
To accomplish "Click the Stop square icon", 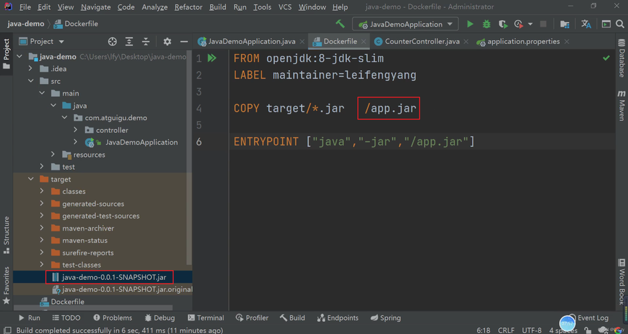I will pos(543,24).
